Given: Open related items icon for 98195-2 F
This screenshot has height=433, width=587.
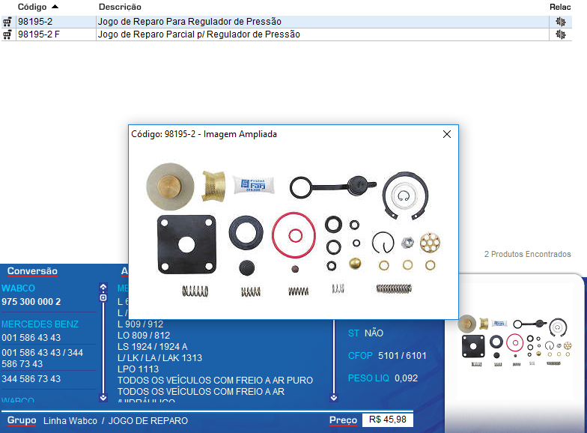Looking at the screenshot, I should [561, 34].
